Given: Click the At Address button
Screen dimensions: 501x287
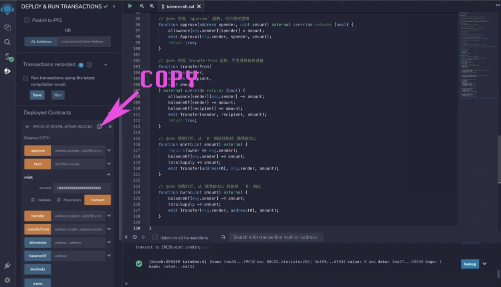Looking at the screenshot, I should (41, 41).
